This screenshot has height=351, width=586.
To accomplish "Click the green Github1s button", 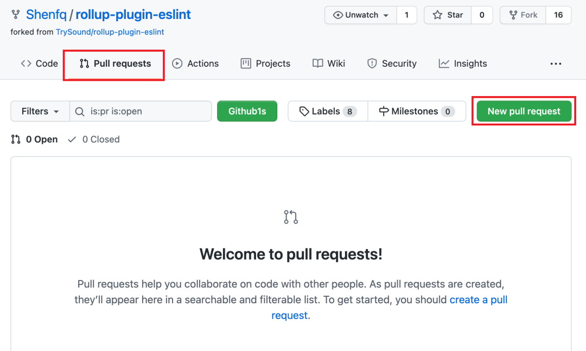I will pos(247,111).
